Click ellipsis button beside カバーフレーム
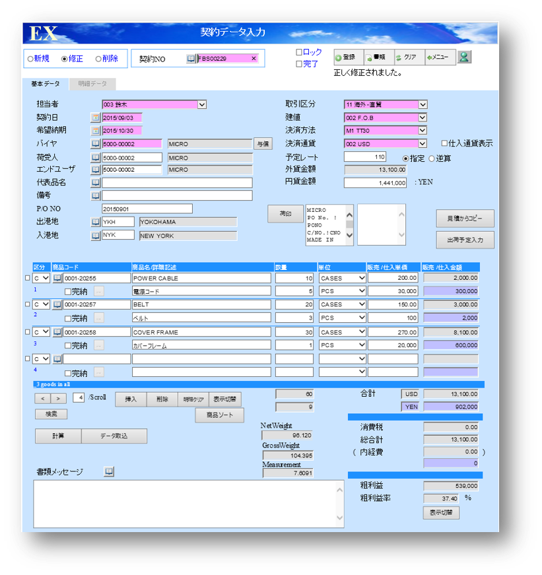Screen dimensions: 542x575 coord(98,345)
